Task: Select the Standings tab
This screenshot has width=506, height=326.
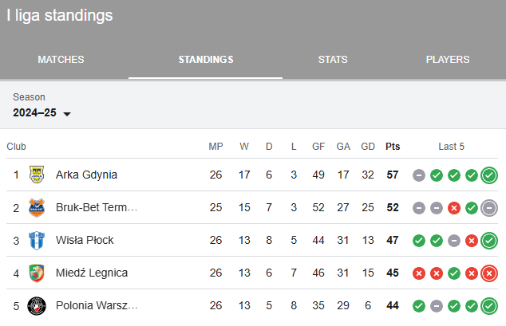Action: pos(206,60)
